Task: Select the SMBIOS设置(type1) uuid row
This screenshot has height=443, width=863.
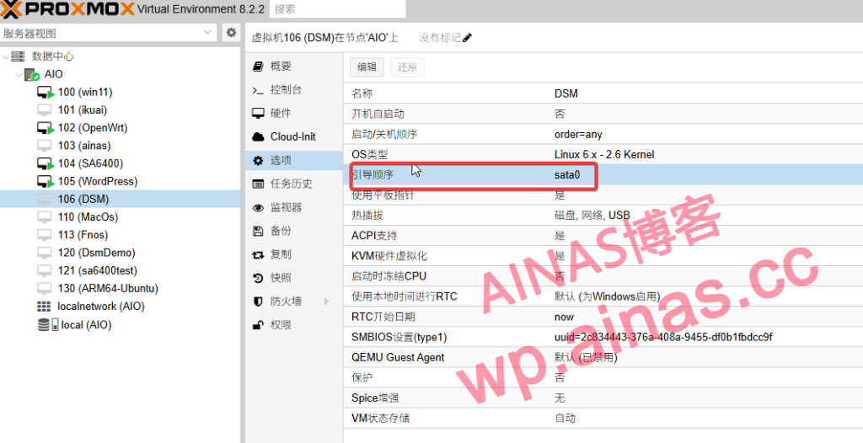Action: 603,338
